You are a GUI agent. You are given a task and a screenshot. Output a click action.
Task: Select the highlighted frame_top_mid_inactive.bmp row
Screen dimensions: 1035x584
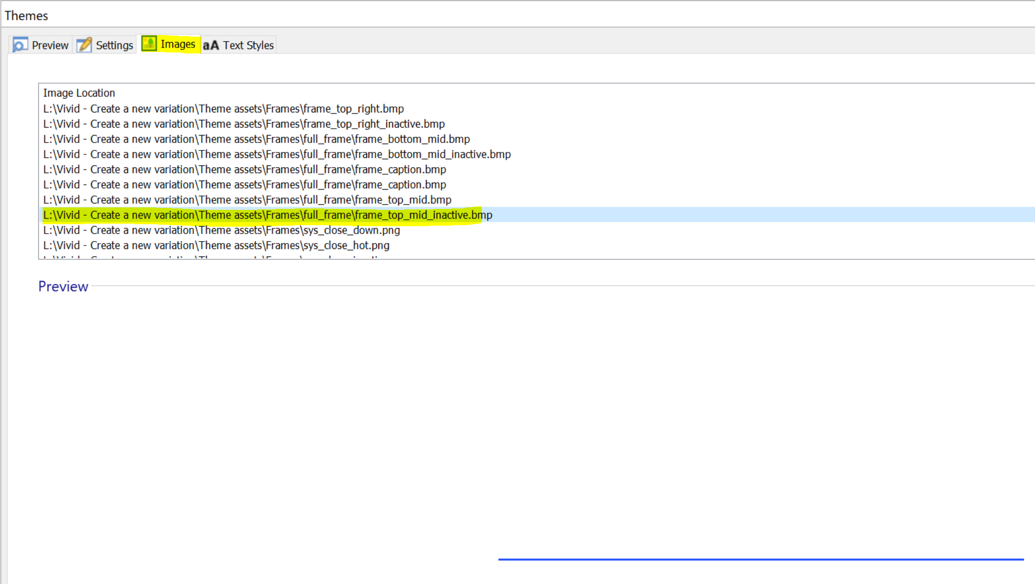(x=537, y=215)
